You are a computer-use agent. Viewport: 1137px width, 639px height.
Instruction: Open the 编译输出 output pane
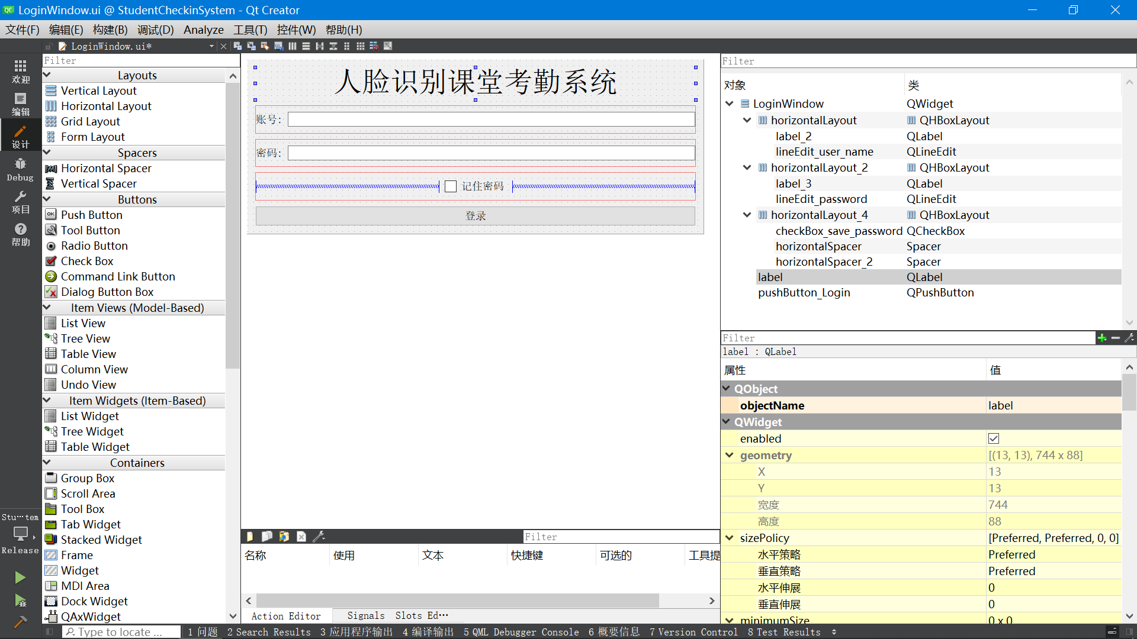click(428, 632)
